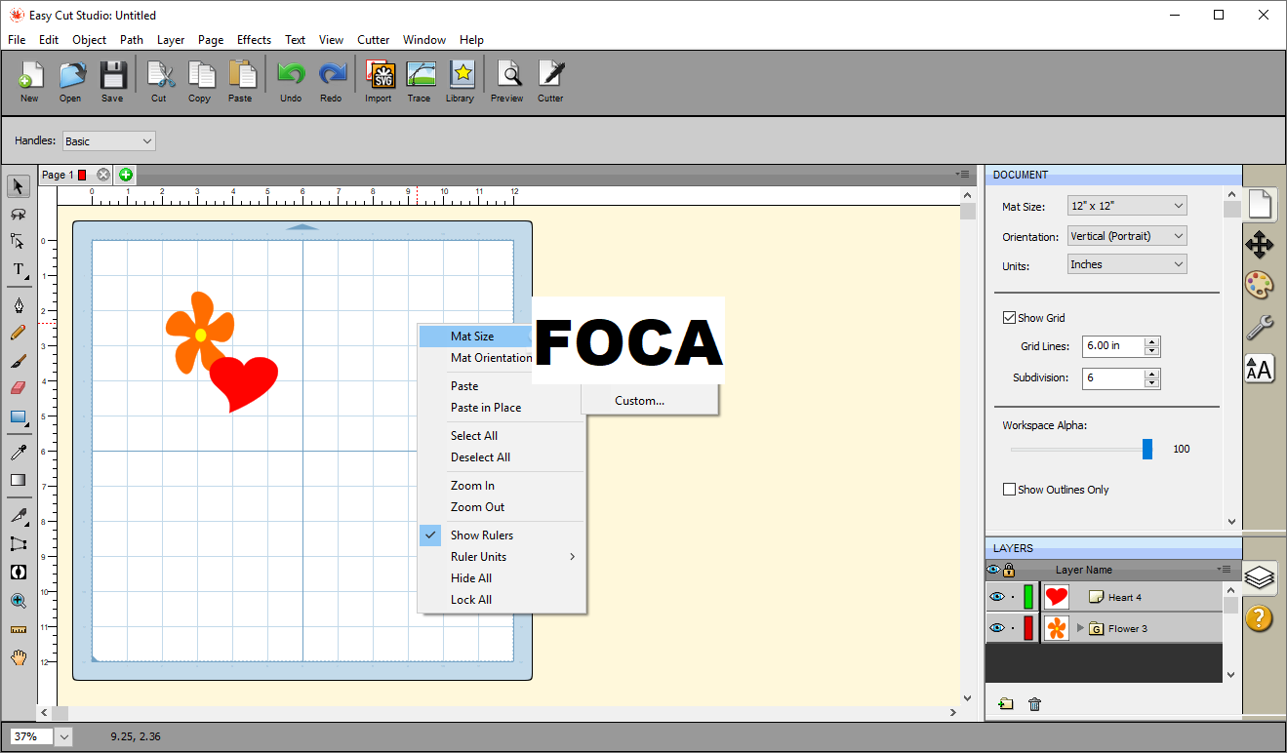Select the Pencil freehand tool

[19, 333]
